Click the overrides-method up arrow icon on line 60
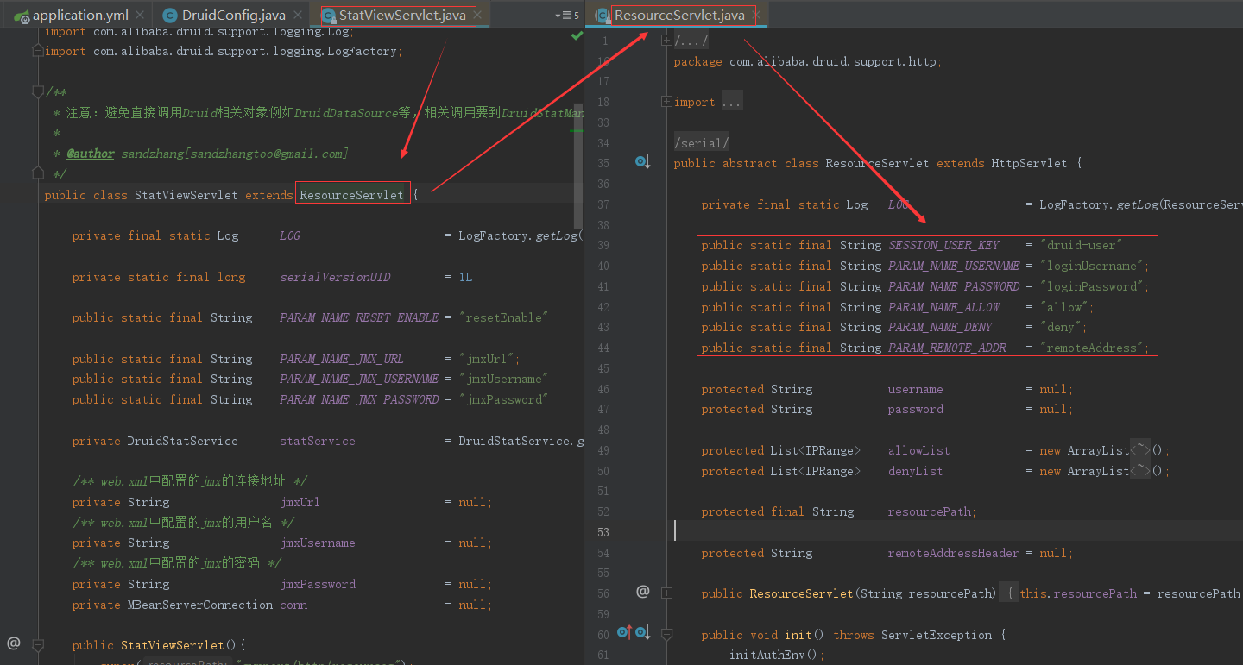This screenshot has height=665, width=1243. click(x=625, y=633)
